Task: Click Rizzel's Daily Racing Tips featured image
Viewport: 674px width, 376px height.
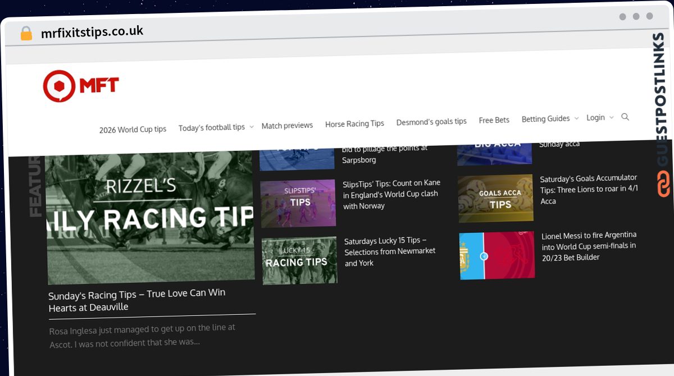Action: coord(151,218)
